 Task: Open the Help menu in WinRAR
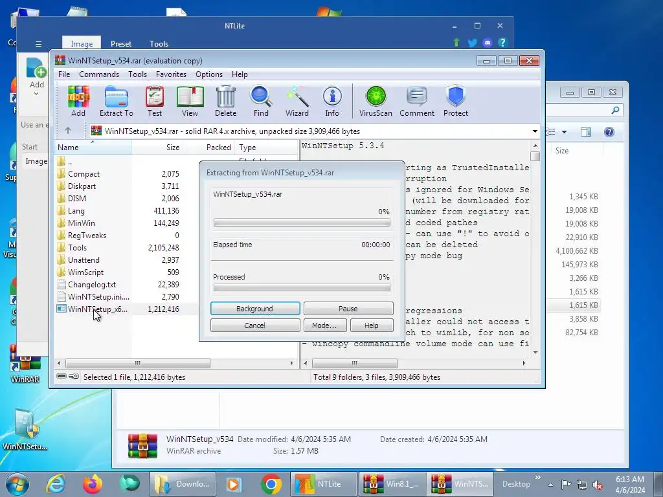point(240,74)
